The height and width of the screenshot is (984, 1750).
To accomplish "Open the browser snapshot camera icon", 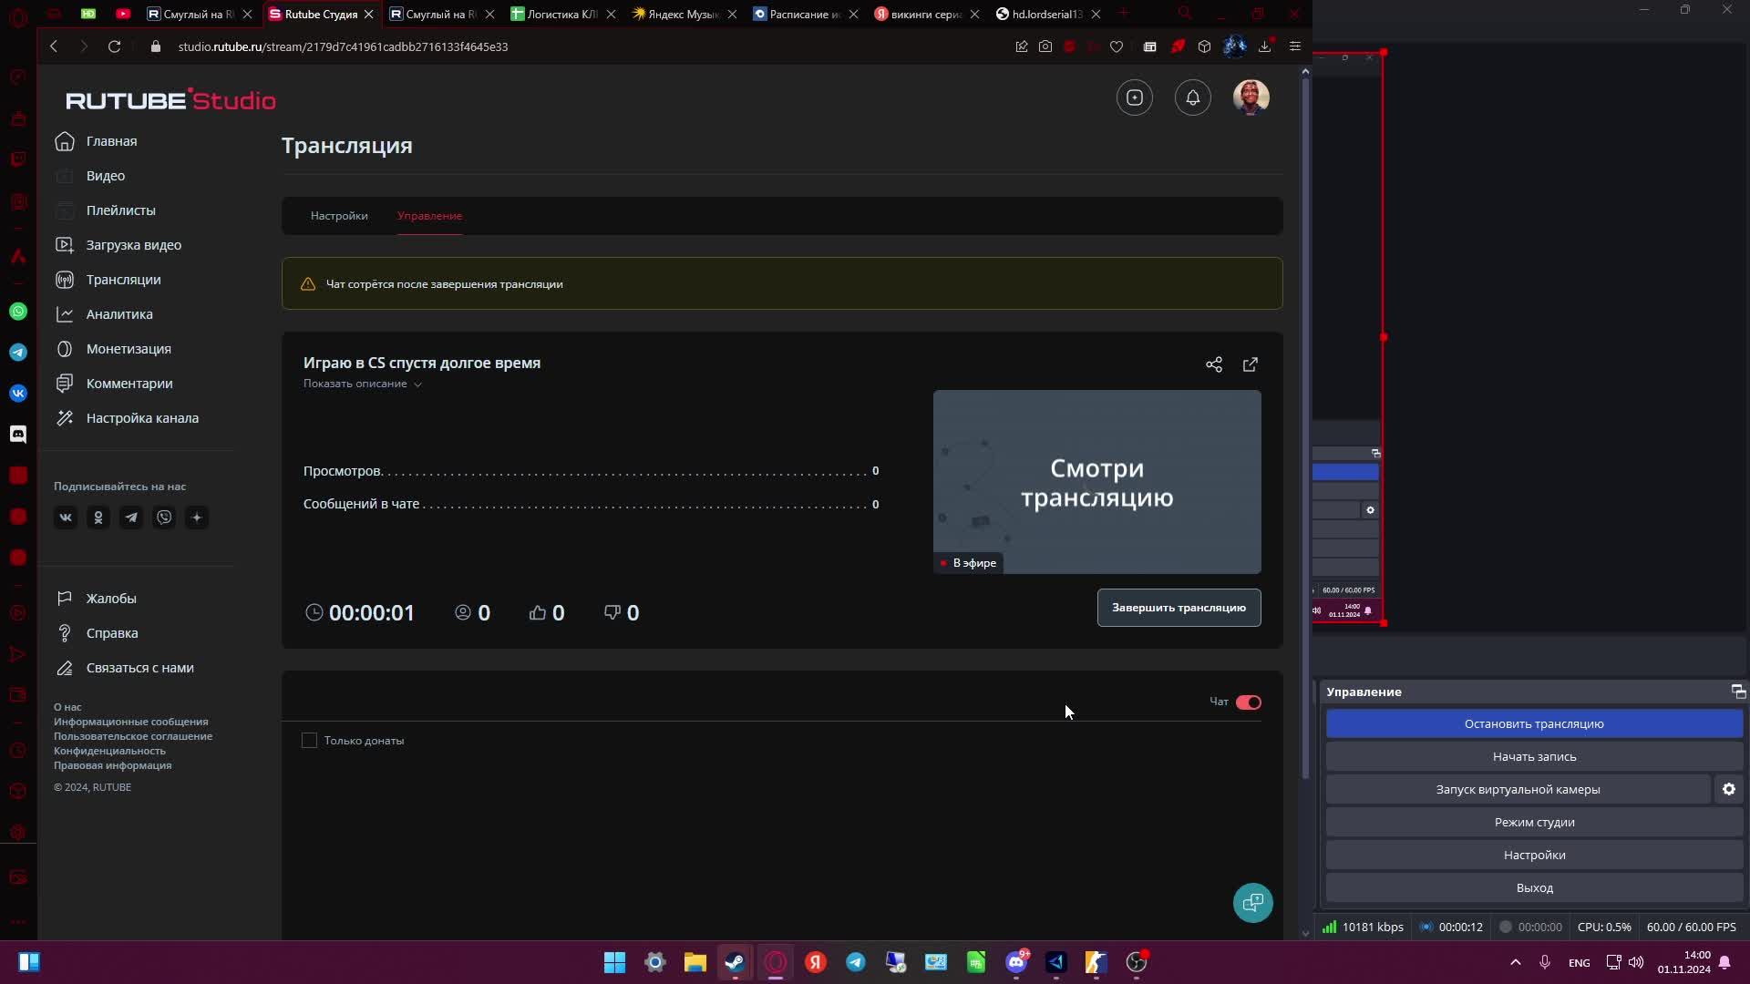I will 1045,46.
